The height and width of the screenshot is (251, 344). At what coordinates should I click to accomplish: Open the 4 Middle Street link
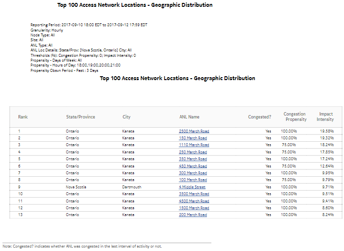click(x=192, y=187)
